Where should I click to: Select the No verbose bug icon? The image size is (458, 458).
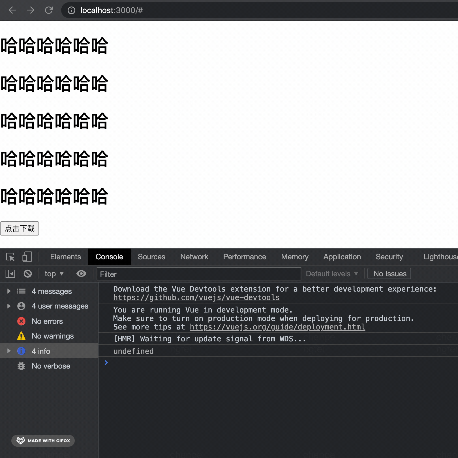[21, 366]
